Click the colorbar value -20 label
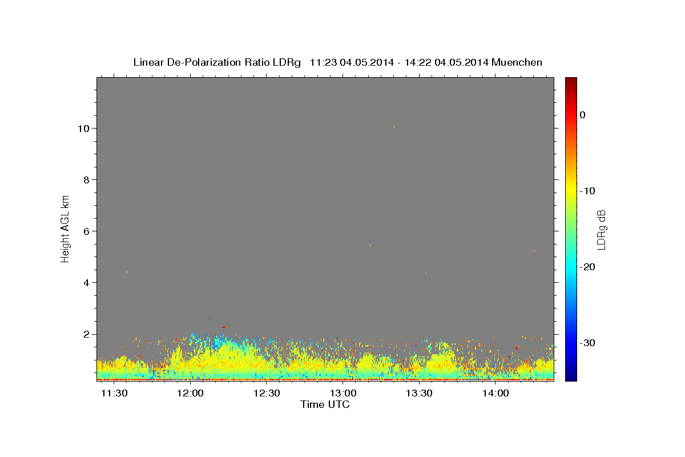The width and height of the screenshot is (685, 457). (x=587, y=267)
